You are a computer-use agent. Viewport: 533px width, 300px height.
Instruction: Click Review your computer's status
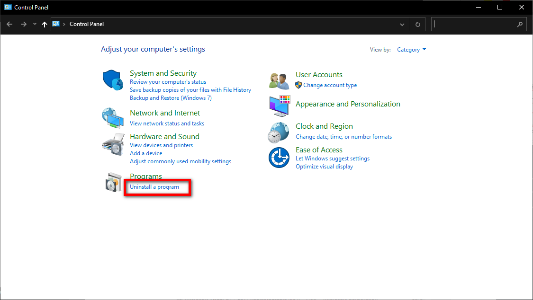pos(168,82)
